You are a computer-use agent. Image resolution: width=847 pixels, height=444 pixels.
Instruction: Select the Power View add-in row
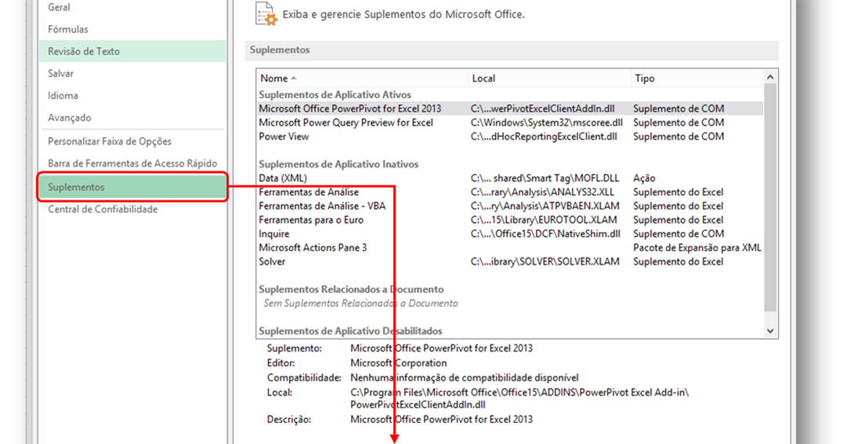[x=510, y=137]
